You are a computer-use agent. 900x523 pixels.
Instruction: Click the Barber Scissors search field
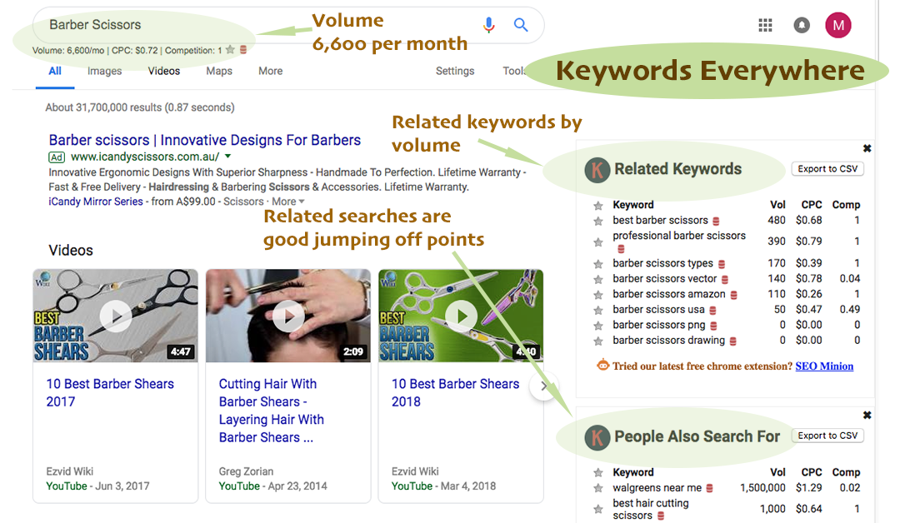coord(250,25)
